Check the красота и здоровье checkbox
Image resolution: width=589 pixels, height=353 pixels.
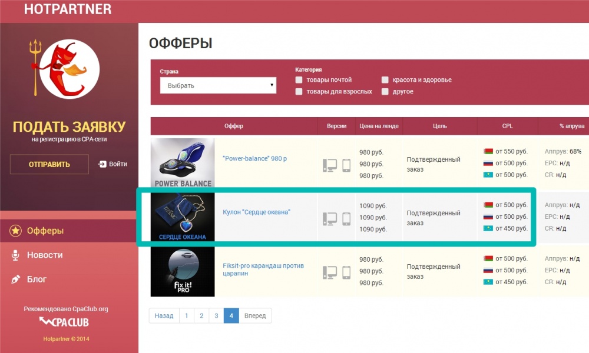click(x=385, y=79)
